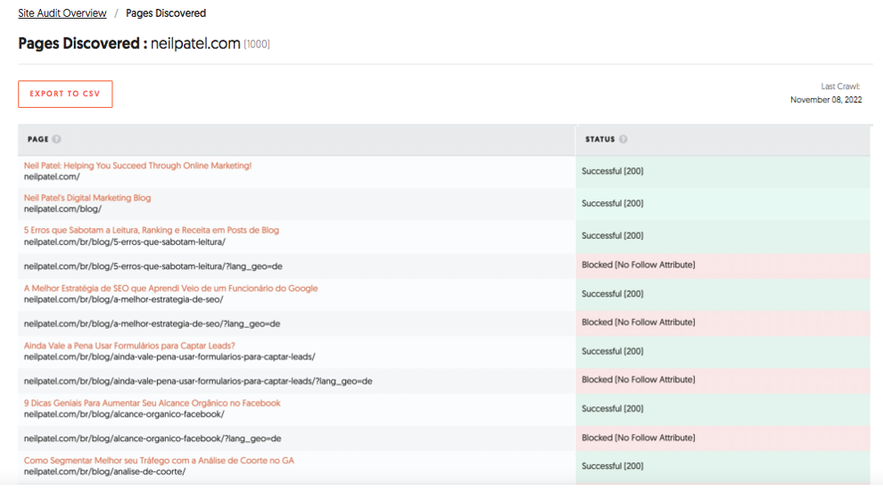
Task: Open '5 Erros que Sabotam a Leitura' link
Action: pos(151,230)
